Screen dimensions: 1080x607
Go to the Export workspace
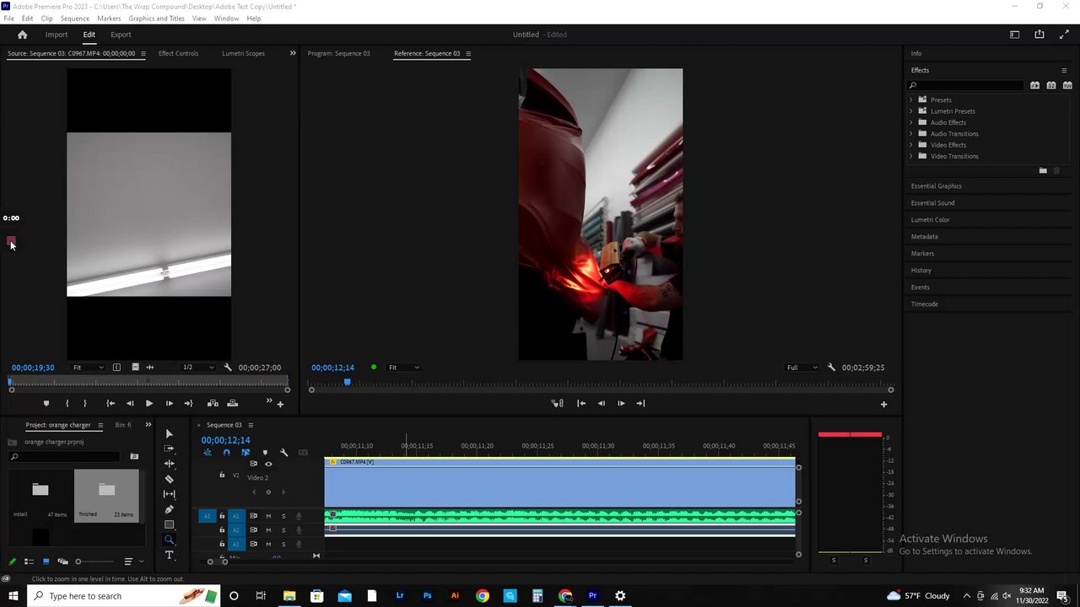(121, 35)
